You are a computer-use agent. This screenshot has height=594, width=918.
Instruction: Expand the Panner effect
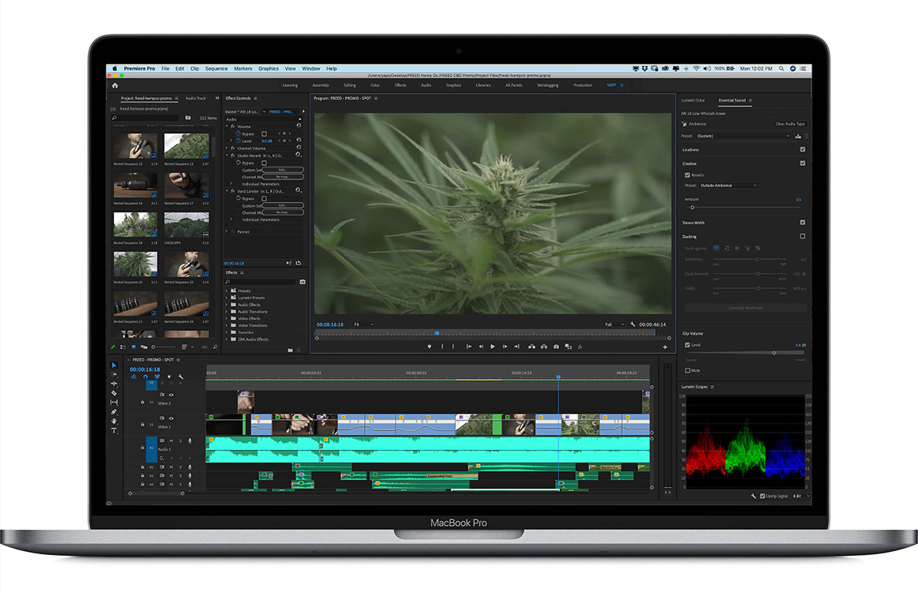tap(227, 232)
